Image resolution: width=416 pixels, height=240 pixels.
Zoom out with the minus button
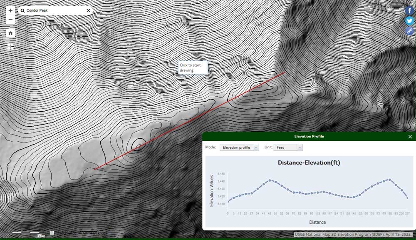pyautogui.click(x=10, y=20)
